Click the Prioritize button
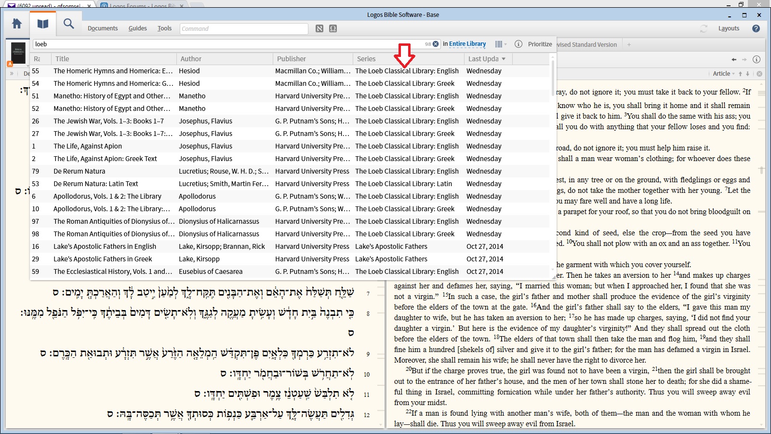The width and height of the screenshot is (771, 434). click(540, 44)
